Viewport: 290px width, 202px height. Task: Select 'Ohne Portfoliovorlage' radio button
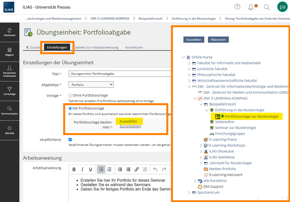[x=70, y=96]
